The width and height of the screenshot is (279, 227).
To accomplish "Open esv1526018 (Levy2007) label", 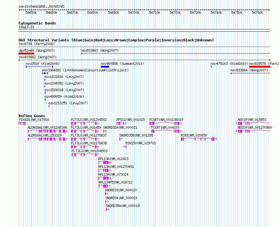I will click(64, 90).
